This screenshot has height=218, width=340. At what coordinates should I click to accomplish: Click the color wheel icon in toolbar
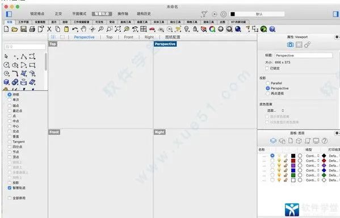tap(212, 29)
